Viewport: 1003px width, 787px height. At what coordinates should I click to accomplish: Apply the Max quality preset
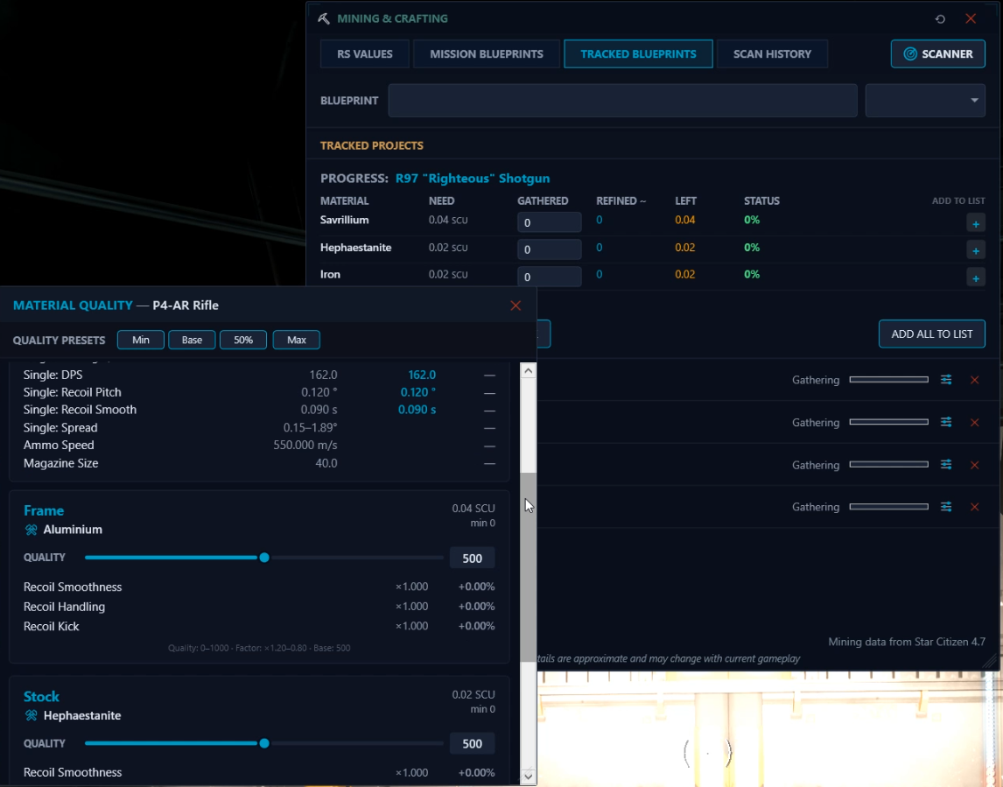[296, 340]
